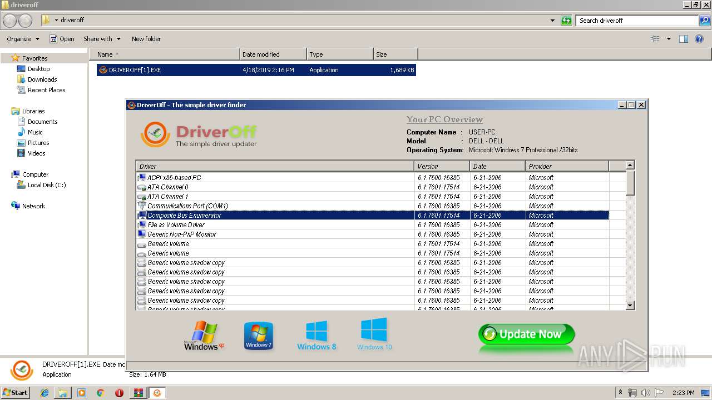This screenshot has width=712, height=400.
Task: Open Internet Explorer from taskbar
Action: pyautogui.click(x=44, y=393)
